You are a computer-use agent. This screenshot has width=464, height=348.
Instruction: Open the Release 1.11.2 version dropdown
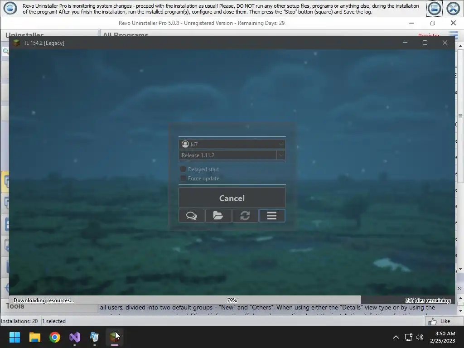point(281,155)
